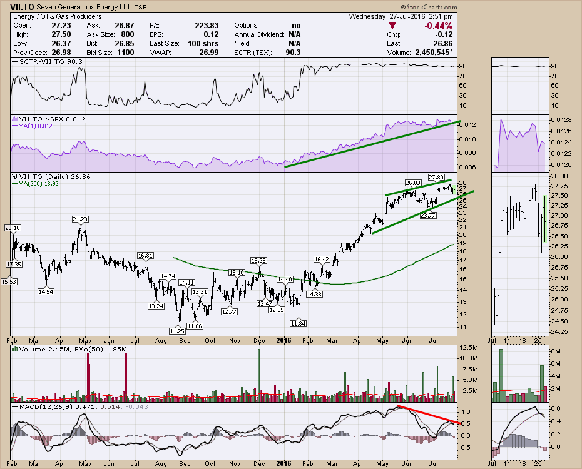Click the 16.42 price label near March
Viewport: 582px width, 469px height.
point(322,260)
